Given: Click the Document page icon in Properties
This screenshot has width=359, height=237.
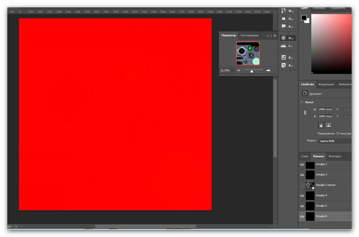Looking at the screenshot, I should (x=305, y=93).
